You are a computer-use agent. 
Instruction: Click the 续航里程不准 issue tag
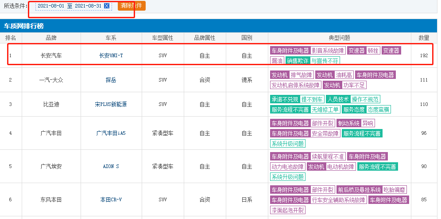tap(328, 156)
